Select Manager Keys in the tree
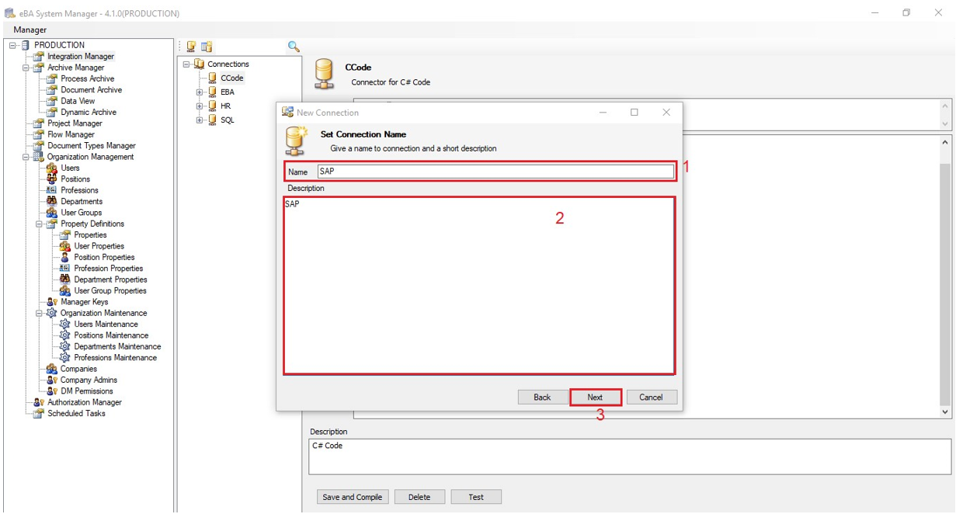The image size is (956, 514). click(x=84, y=302)
